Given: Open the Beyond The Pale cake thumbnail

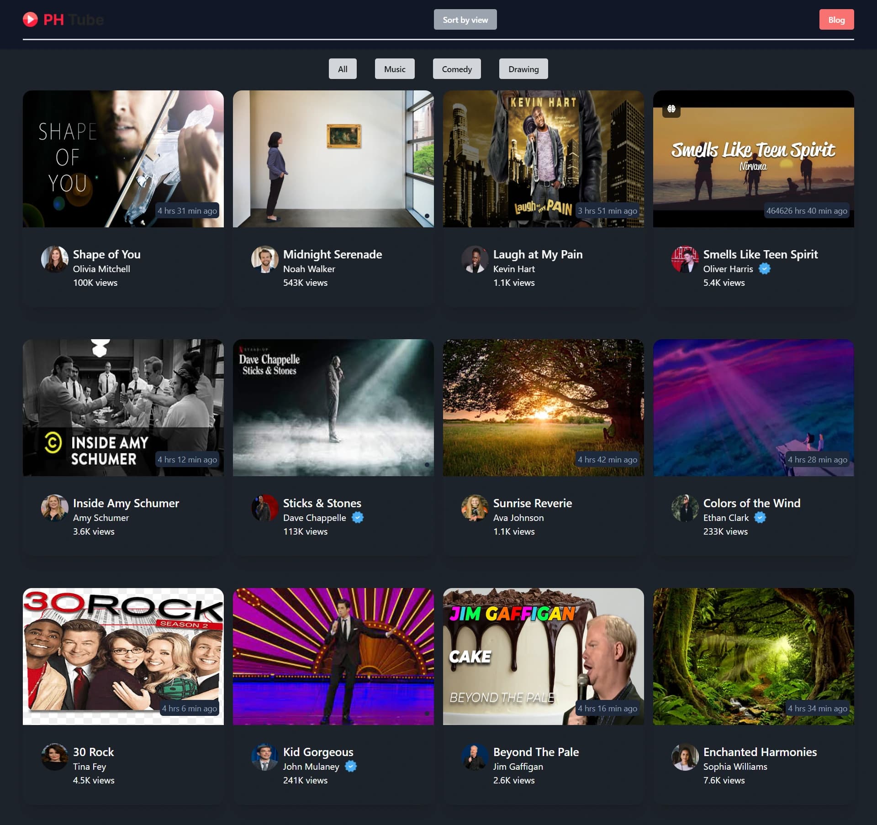Looking at the screenshot, I should pos(544,657).
